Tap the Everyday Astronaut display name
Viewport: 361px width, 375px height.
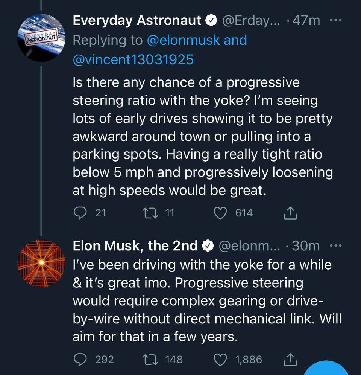(137, 20)
